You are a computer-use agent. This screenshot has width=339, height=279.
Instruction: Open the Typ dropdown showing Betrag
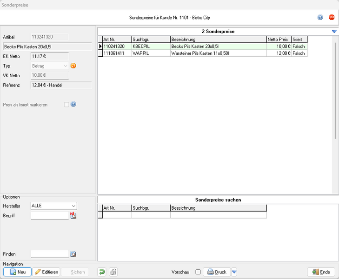point(50,66)
